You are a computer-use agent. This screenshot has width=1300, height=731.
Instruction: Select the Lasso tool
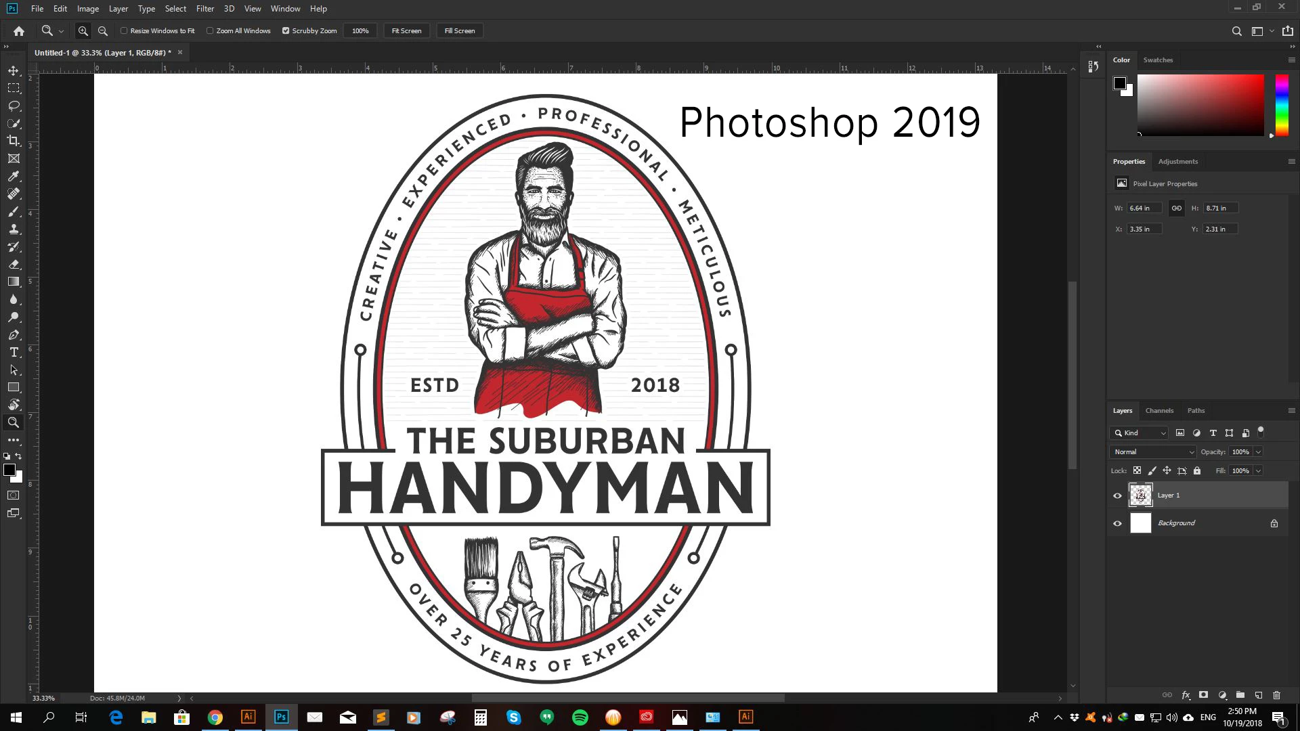(x=14, y=106)
